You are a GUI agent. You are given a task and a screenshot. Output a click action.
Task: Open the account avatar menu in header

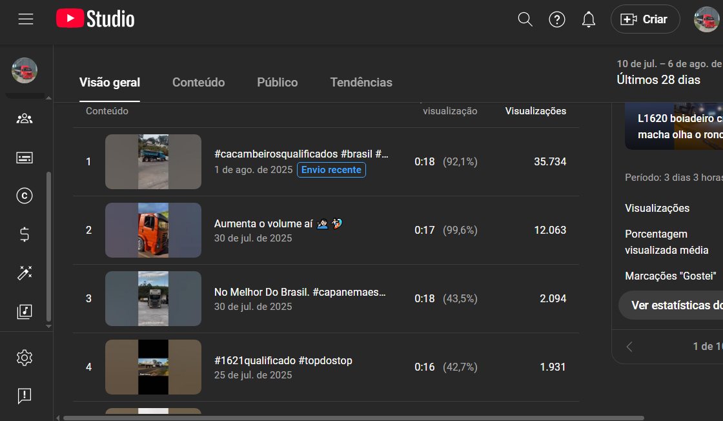(706, 19)
